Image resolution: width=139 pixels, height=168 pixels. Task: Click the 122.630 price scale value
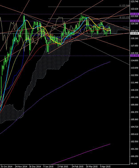pos(135,9)
